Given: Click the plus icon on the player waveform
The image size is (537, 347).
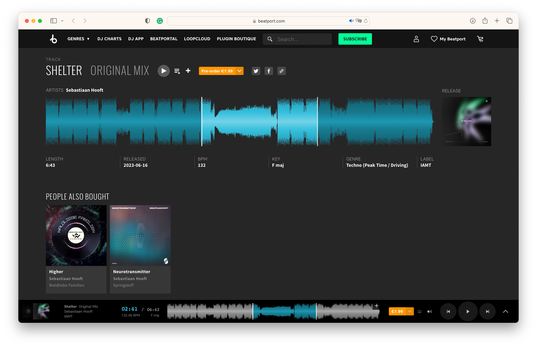Looking at the screenshot, I should pos(376,306).
